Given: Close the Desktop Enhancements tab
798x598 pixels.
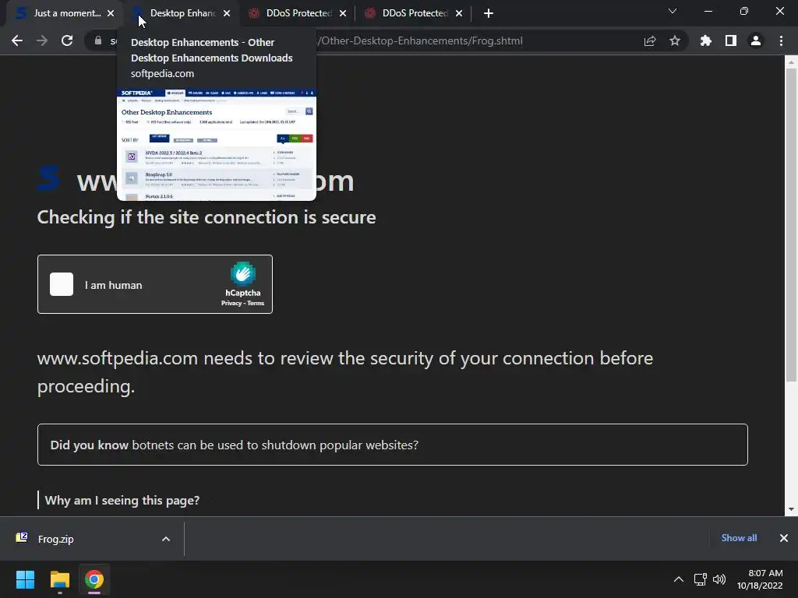Looking at the screenshot, I should coord(227,13).
